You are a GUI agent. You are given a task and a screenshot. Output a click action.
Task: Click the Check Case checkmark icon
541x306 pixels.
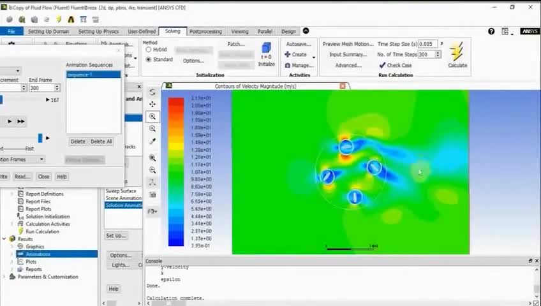click(x=382, y=65)
